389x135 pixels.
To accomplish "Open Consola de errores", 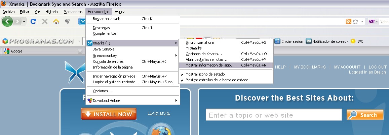I will coord(133,61).
